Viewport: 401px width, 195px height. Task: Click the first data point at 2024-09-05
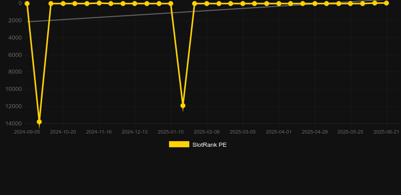pyautogui.click(x=27, y=4)
